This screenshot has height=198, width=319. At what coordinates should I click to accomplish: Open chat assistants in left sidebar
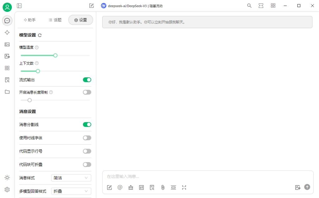coord(7,21)
